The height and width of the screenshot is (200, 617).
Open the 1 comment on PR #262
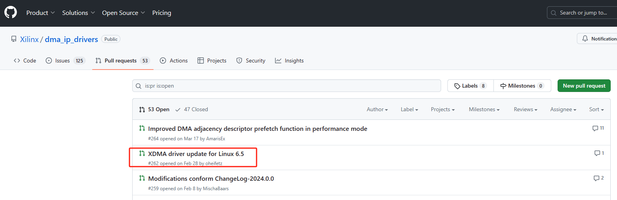point(599,153)
